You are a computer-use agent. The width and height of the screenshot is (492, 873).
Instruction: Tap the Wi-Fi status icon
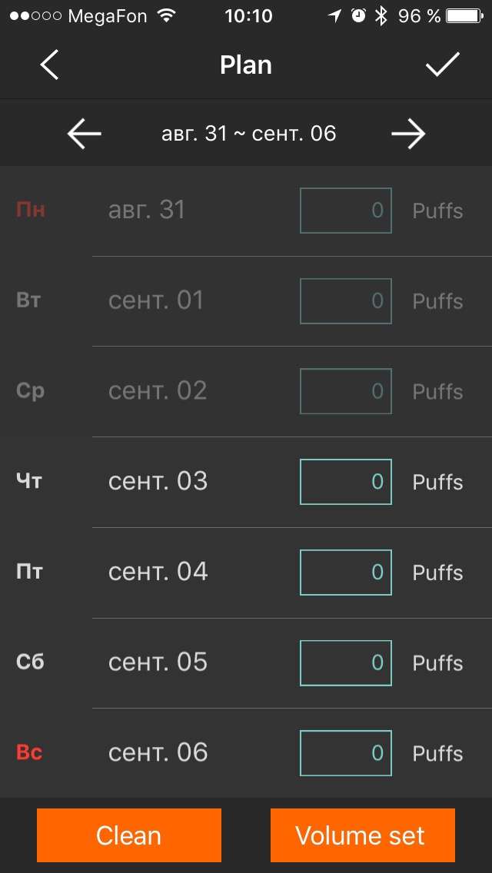[x=166, y=16]
